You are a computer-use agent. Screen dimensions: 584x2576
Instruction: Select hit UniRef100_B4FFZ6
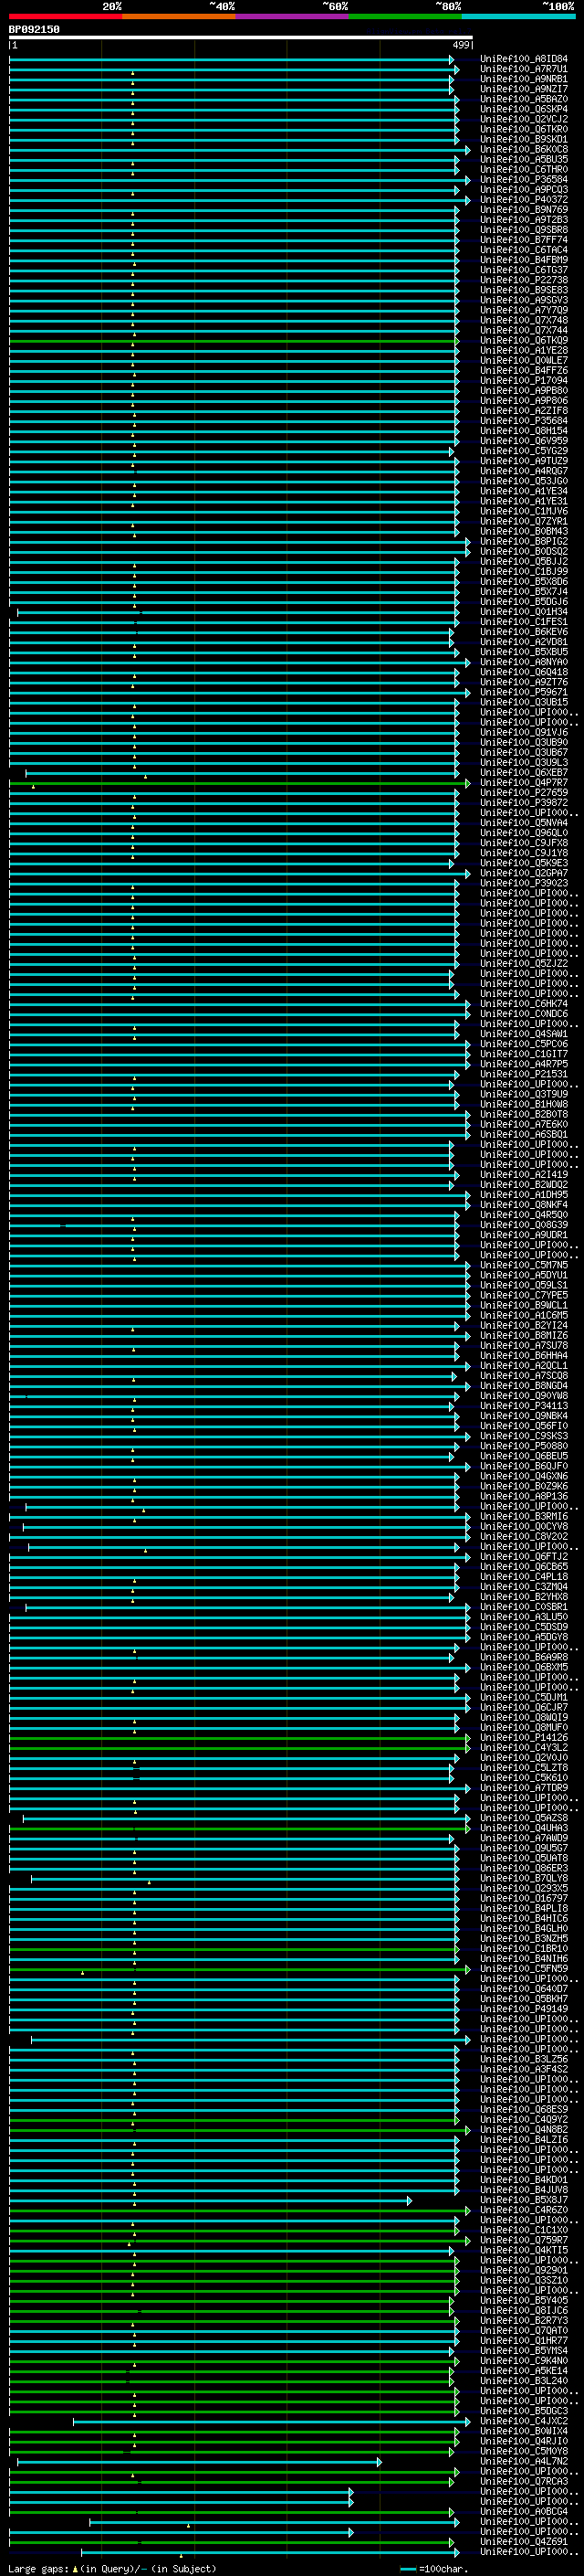pos(523,371)
